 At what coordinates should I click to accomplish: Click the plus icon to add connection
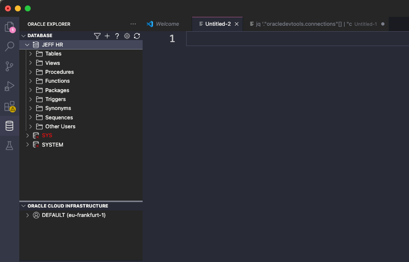107,36
